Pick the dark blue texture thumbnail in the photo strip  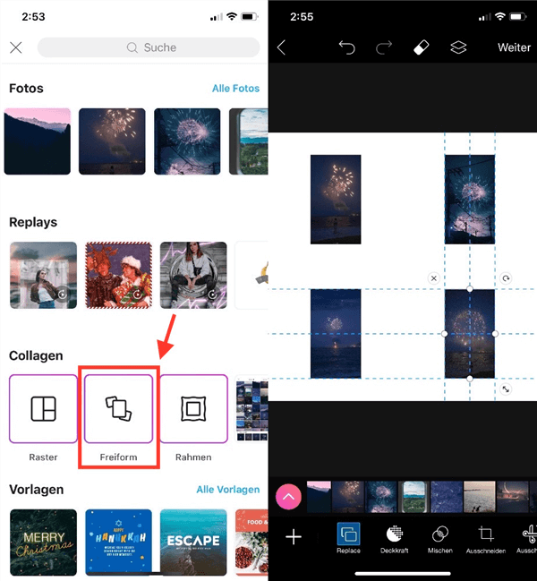click(447, 497)
